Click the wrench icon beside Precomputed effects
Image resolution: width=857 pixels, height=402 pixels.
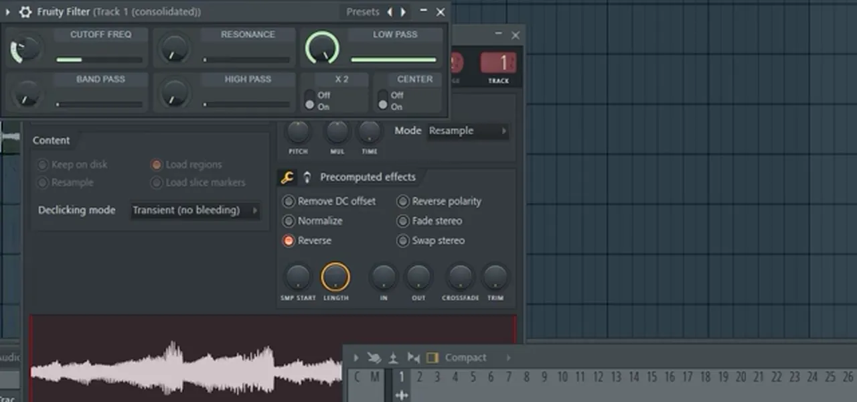pyautogui.click(x=287, y=178)
